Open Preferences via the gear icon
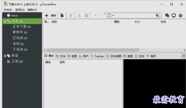 (x=180, y=16)
